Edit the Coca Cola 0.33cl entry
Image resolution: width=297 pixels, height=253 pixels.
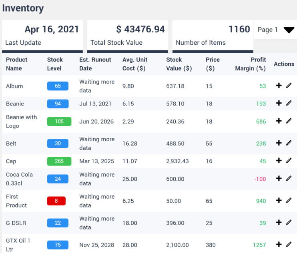coord(289,178)
